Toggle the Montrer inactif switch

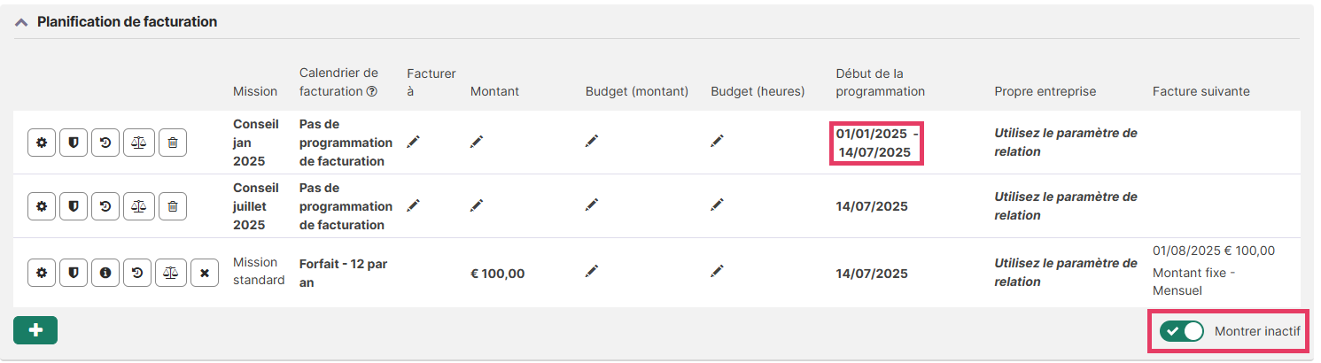pos(1182,331)
